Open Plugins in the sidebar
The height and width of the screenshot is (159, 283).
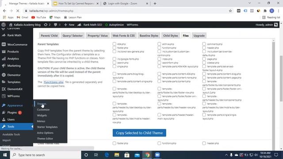tap(12, 113)
